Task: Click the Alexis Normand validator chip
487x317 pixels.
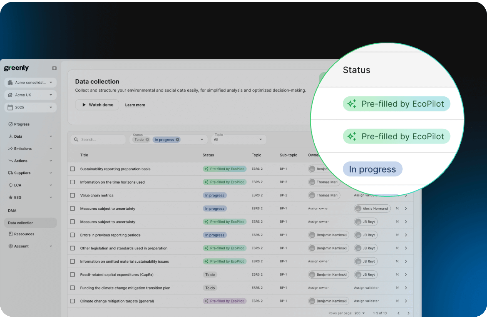Action: [372, 209]
